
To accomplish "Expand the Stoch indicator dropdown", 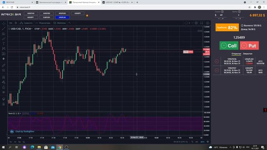I will (20, 113).
